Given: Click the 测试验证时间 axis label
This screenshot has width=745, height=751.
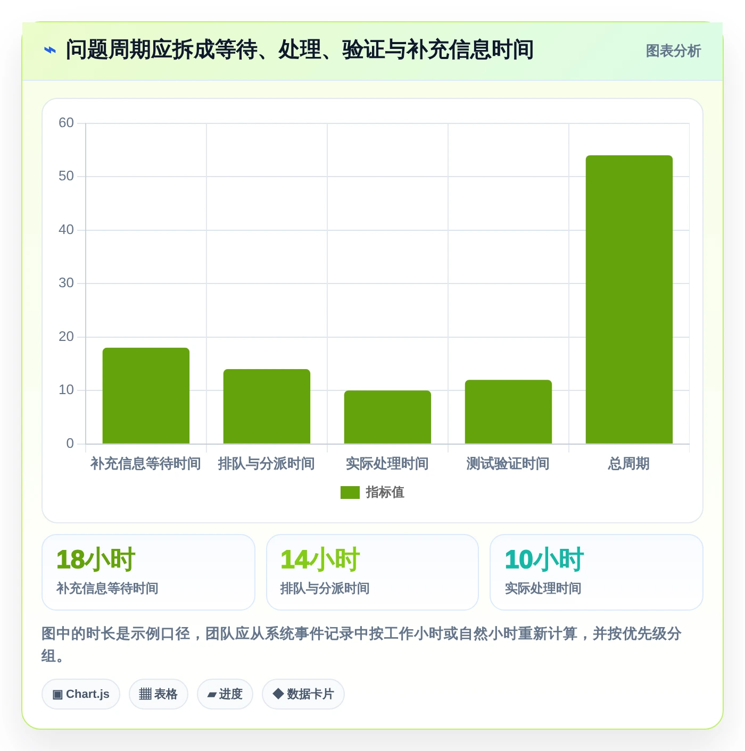Looking at the screenshot, I should tap(508, 464).
